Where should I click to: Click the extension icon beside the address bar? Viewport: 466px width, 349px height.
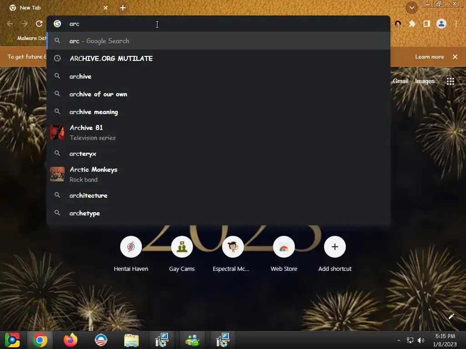(398, 24)
